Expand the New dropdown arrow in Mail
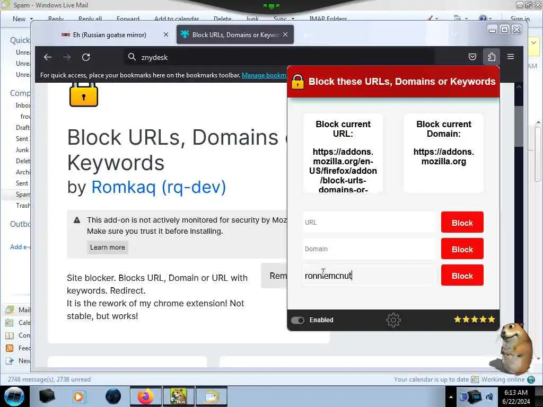543x407 pixels. 31,19
